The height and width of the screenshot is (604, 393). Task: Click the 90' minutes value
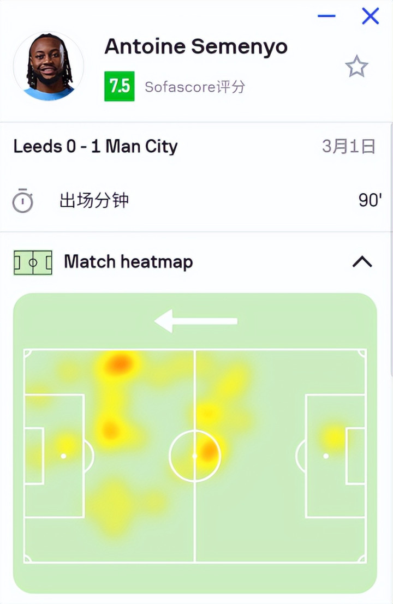370,200
